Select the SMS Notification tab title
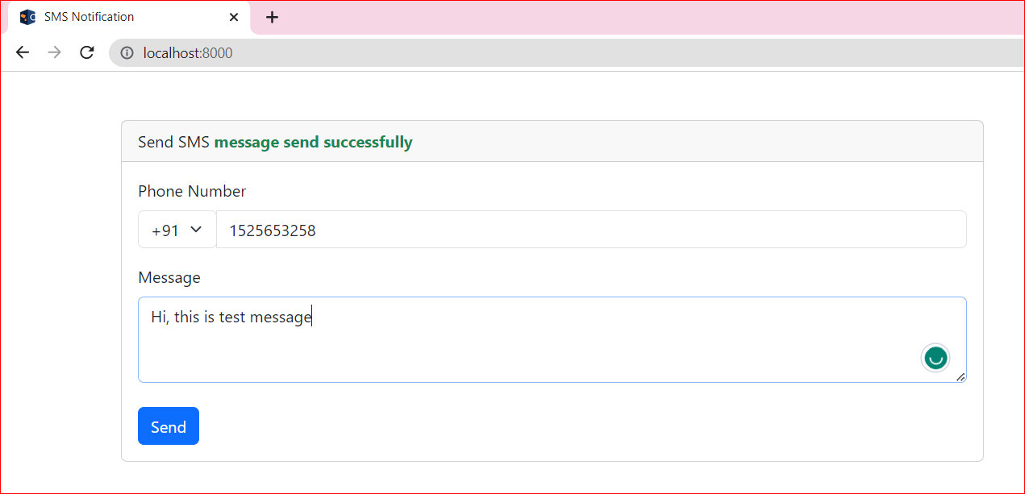 pyautogui.click(x=89, y=17)
